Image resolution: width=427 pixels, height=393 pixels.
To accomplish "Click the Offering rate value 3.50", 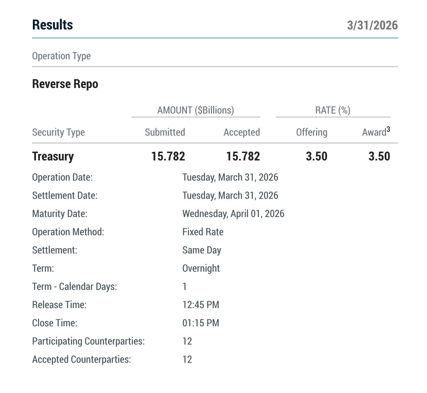I will click(316, 157).
